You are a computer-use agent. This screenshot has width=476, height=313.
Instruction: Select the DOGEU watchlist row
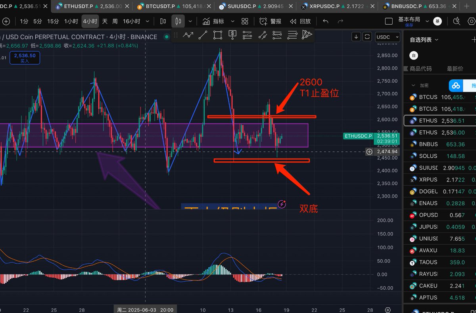click(440, 191)
